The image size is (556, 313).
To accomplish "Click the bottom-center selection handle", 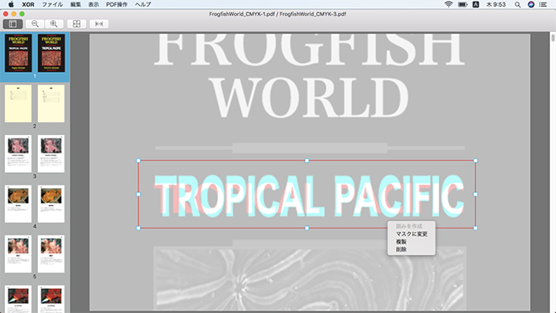I will 307,228.
